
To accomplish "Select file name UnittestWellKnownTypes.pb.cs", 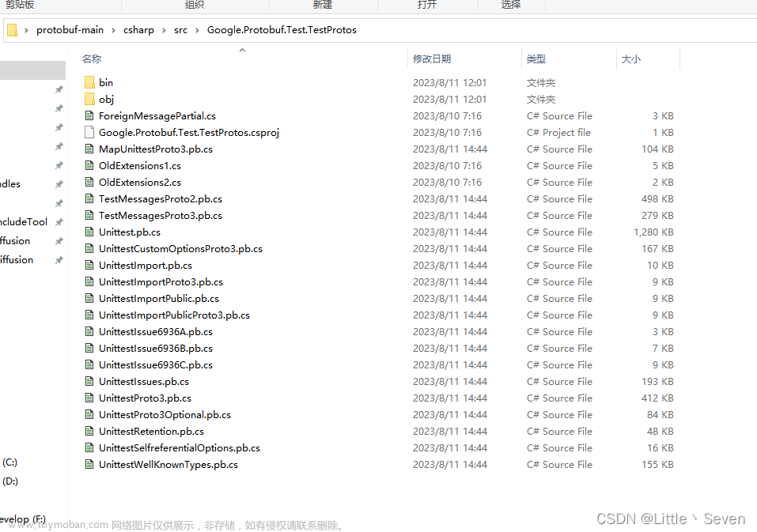I will [x=168, y=465].
